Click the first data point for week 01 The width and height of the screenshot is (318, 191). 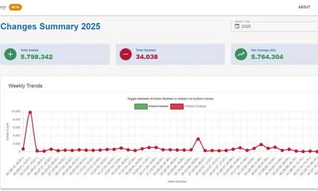click(23, 149)
